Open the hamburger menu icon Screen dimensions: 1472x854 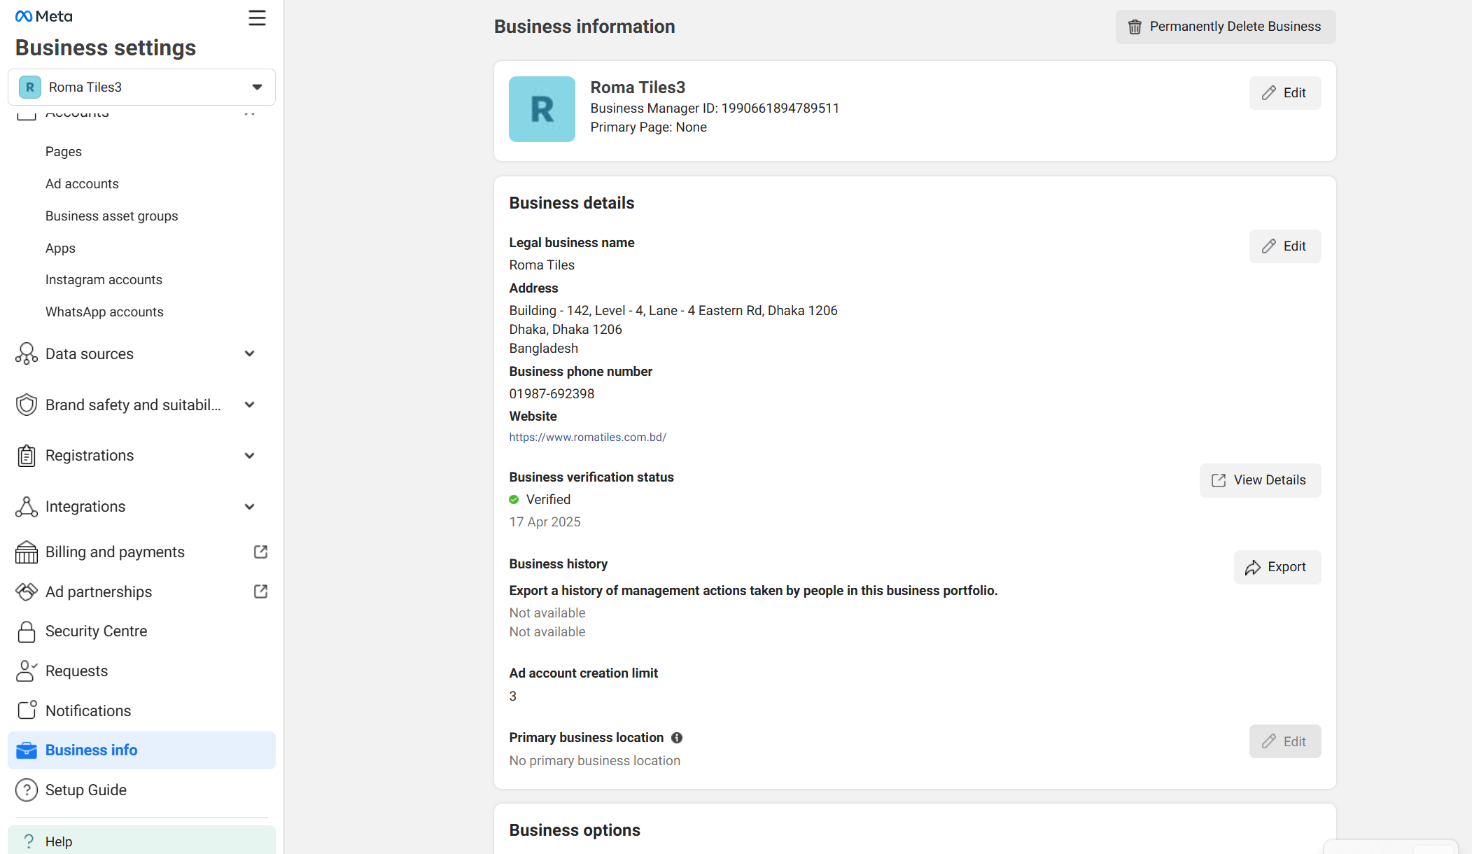257,17
